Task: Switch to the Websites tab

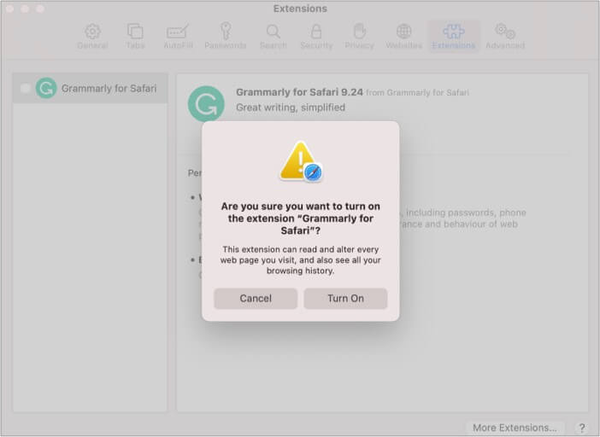Action: (403, 37)
